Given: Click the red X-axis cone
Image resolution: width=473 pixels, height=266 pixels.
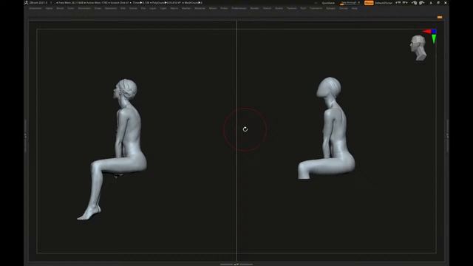Looking at the screenshot, I should pos(427,31).
